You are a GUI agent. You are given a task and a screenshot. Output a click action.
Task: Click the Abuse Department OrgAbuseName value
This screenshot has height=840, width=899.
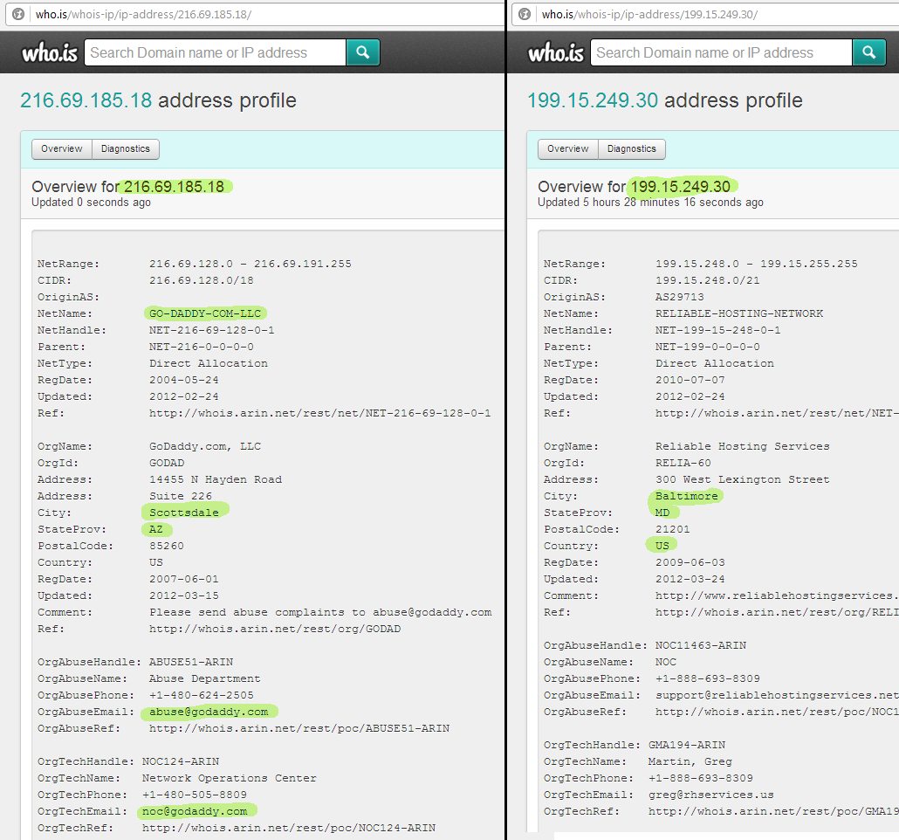pyautogui.click(x=205, y=678)
